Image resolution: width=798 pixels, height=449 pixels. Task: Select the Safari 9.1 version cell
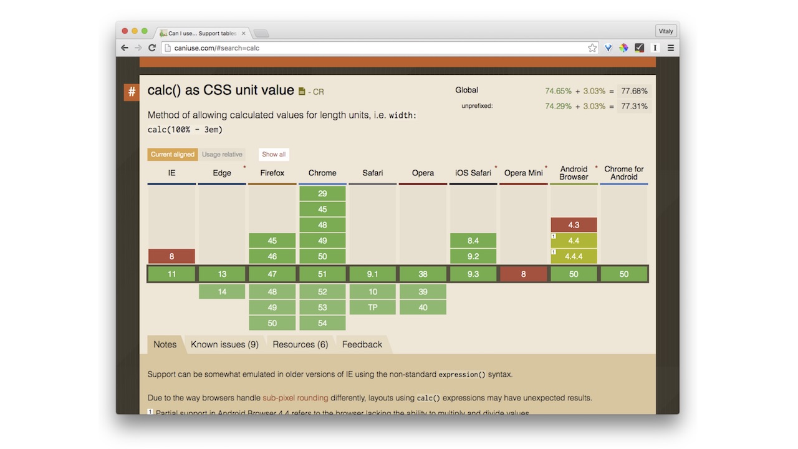[373, 274]
